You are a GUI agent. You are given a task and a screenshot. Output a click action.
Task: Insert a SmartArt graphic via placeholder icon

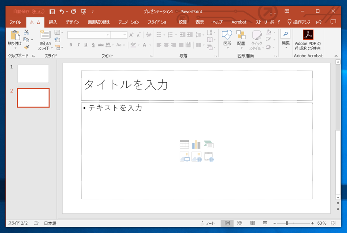click(209, 145)
